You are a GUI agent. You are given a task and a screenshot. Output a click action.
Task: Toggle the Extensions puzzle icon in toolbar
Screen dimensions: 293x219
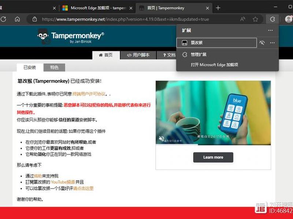(x=272, y=19)
